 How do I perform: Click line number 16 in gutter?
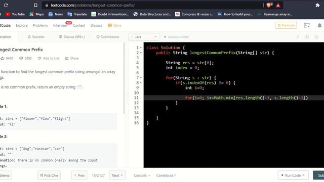[136, 123]
